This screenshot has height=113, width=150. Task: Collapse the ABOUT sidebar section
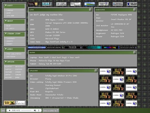click(14, 21)
